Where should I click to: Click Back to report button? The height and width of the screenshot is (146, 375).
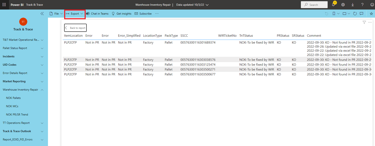[75, 28]
